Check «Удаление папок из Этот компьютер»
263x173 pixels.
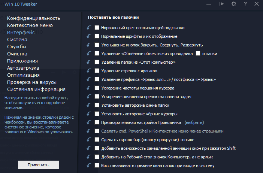97,62
